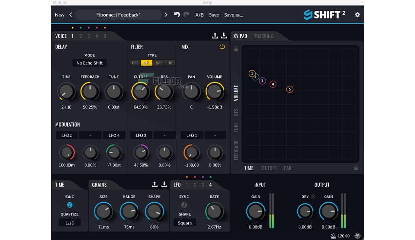Click the Grains import download icon
This screenshot has height=240, width=415.
tap(164, 185)
